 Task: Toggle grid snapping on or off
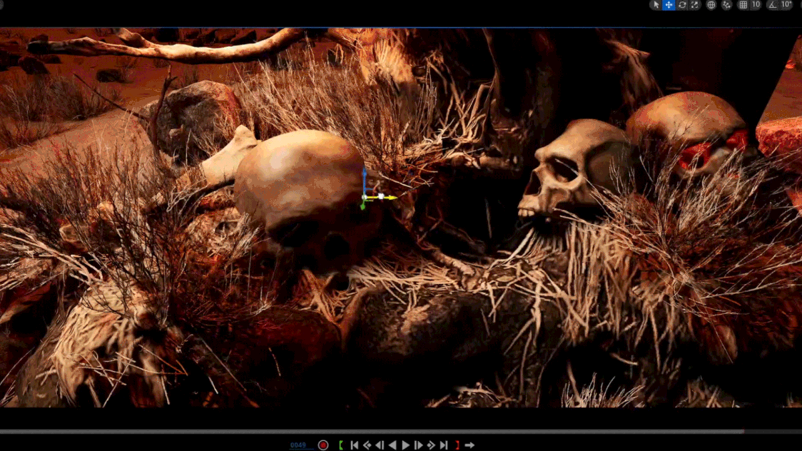pos(743,5)
